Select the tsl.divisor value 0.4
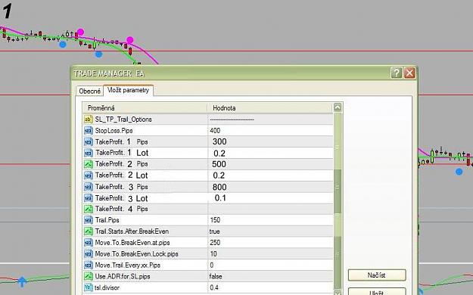473x295 pixels. coord(214,287)
